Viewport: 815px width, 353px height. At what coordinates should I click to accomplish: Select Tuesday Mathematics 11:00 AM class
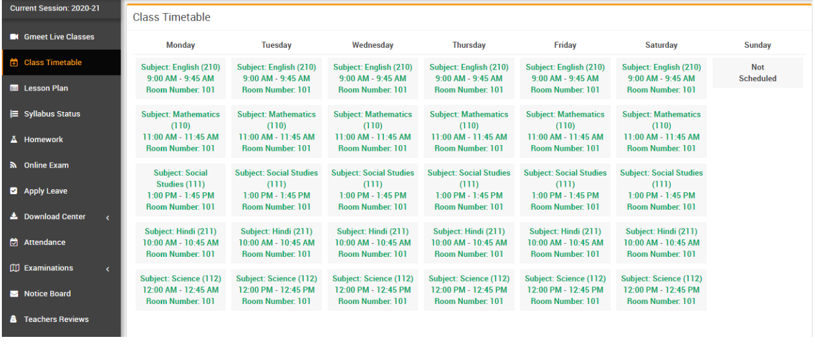coord(276,131)
